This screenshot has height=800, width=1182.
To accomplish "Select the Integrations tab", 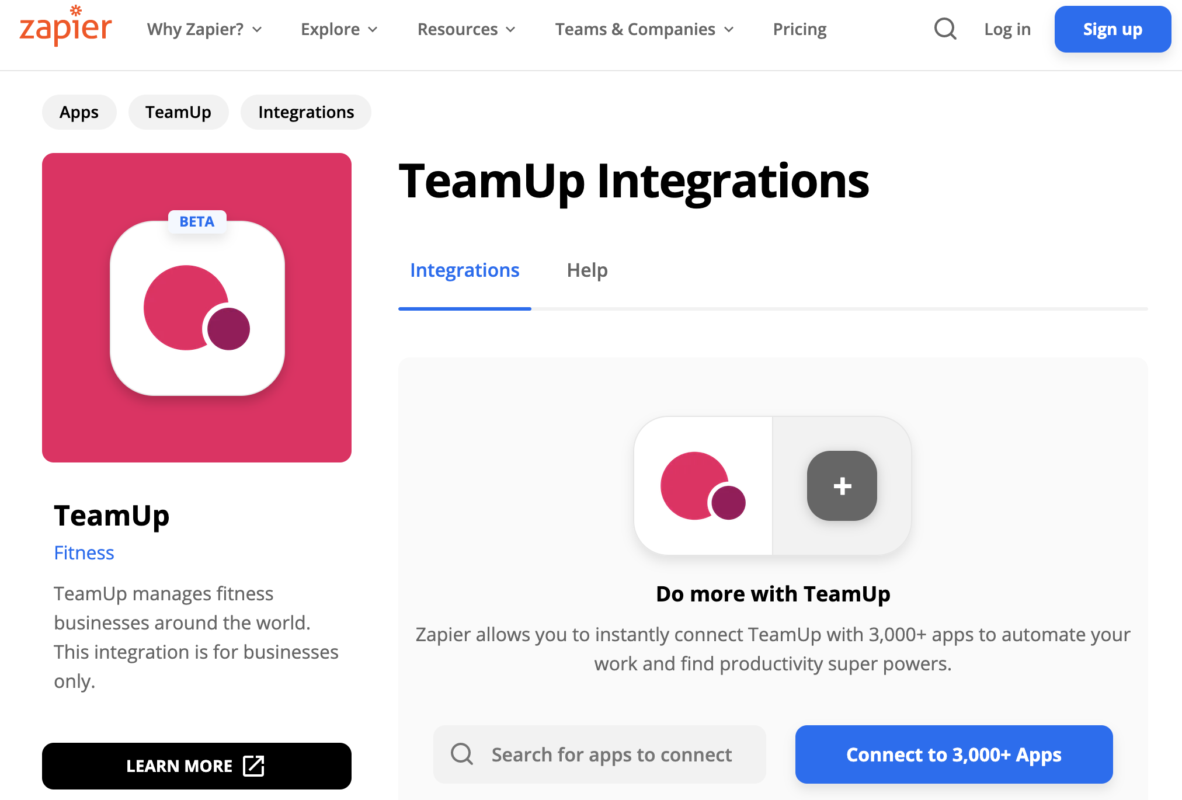I will click(464, 270).
